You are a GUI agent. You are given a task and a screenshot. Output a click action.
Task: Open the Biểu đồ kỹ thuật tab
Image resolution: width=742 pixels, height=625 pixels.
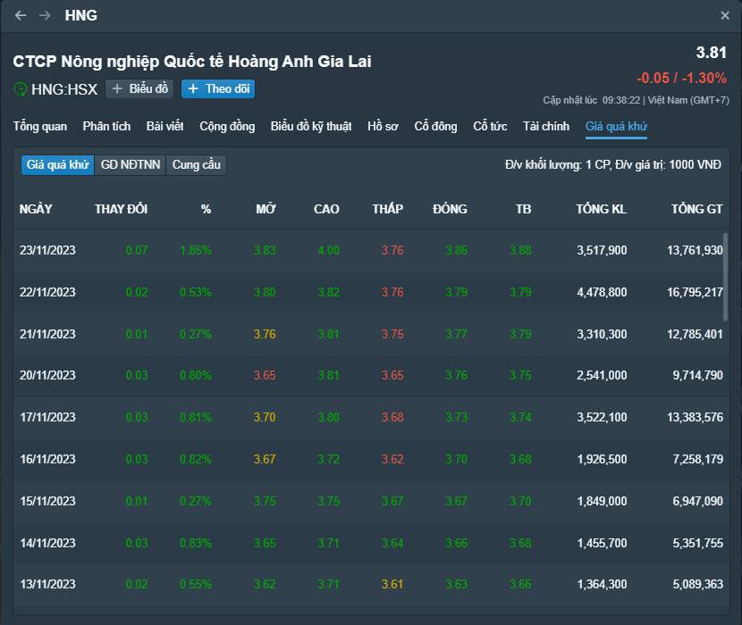[x=311, y=126]
